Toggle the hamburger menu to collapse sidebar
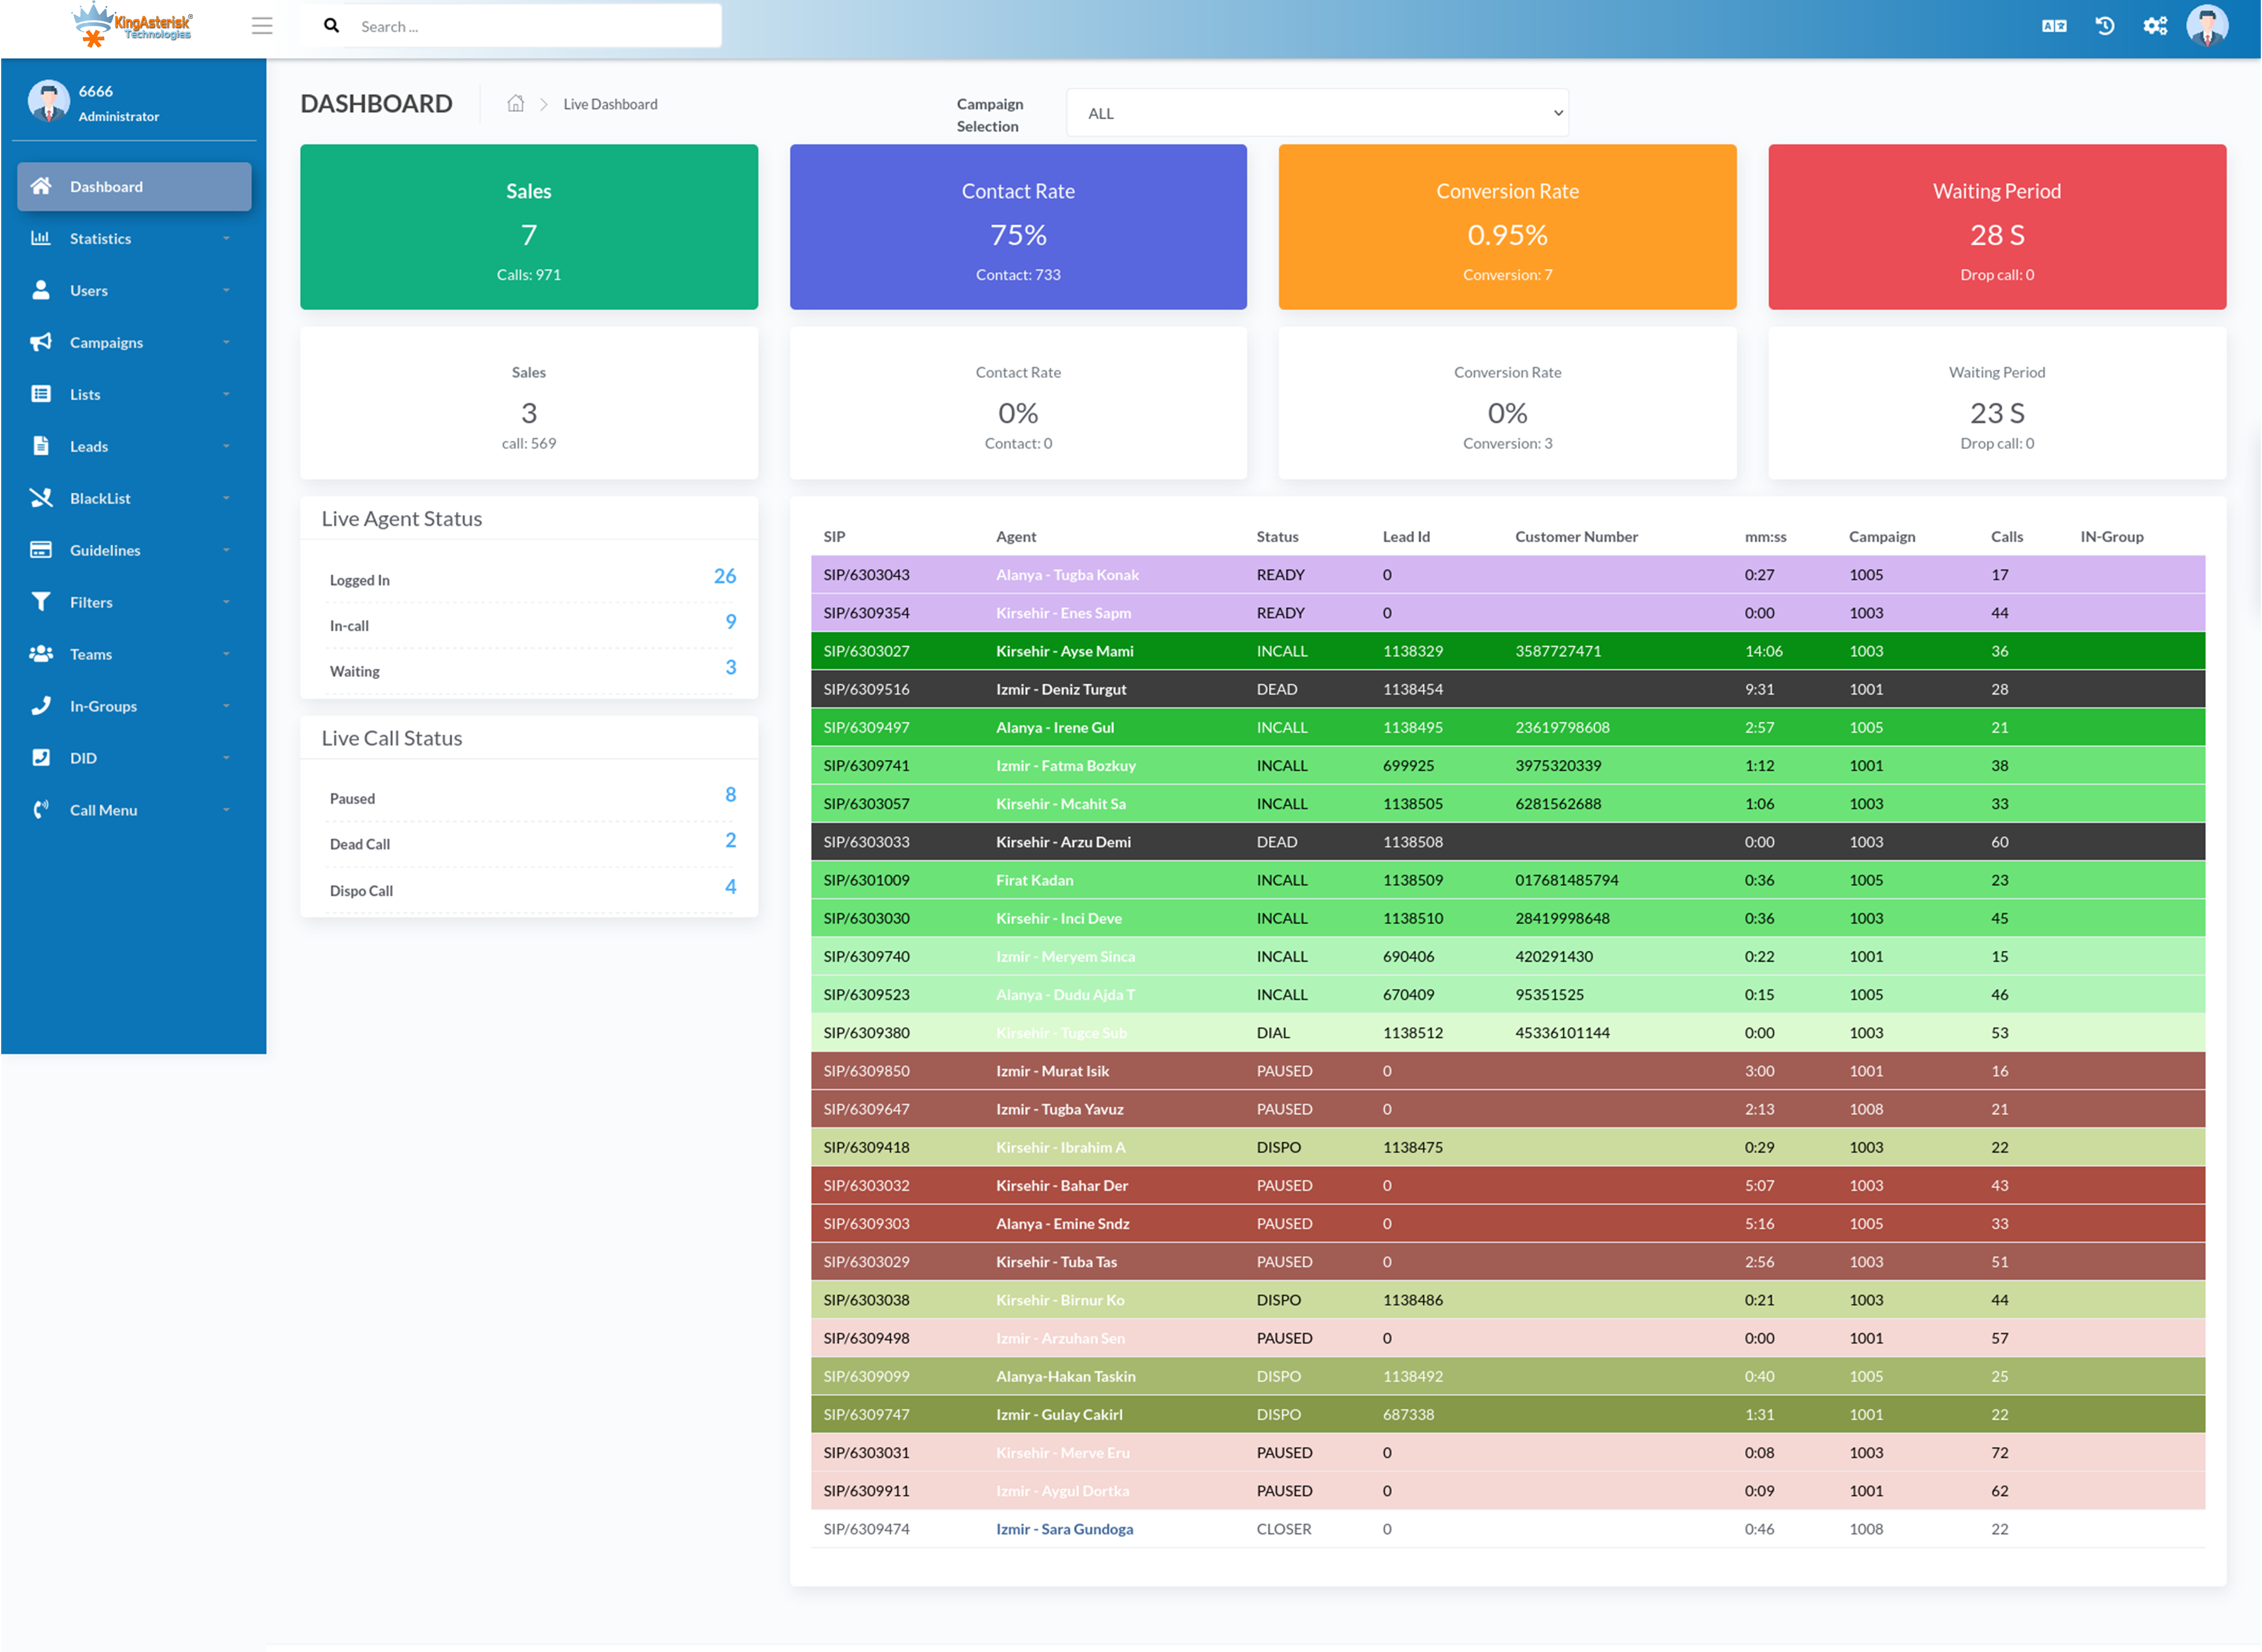Image resolution: width=2262 pixels, height=1652 pixels. tap(262, 25)
